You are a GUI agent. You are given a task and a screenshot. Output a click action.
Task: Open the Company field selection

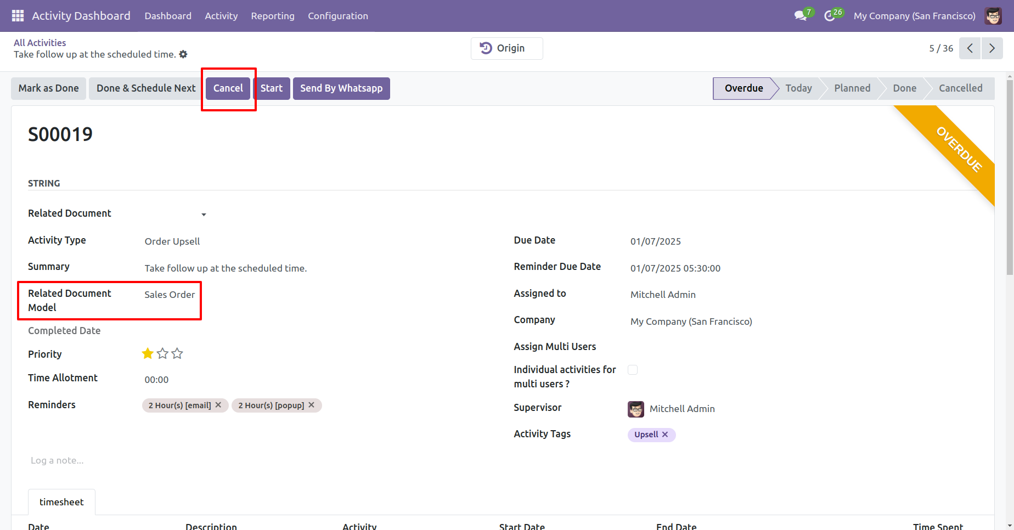click(691, 322)
